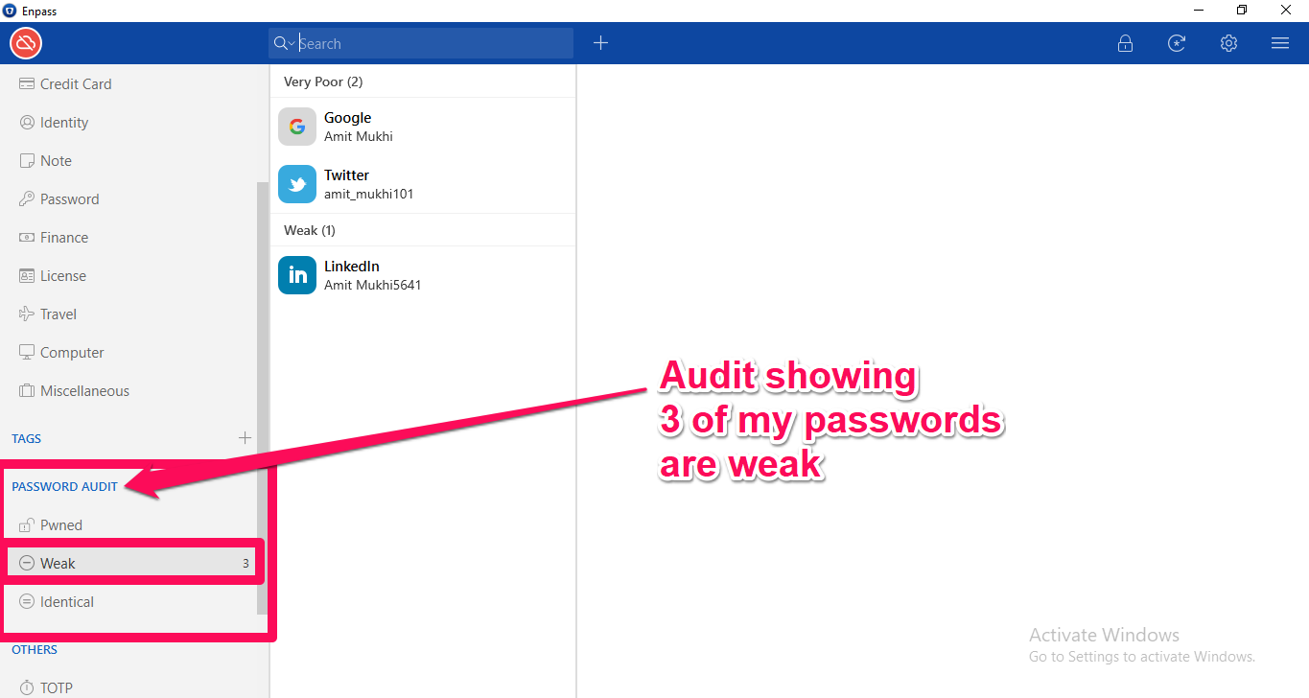Lock Enpass with the padlock icon

[x=1125, y=43]
